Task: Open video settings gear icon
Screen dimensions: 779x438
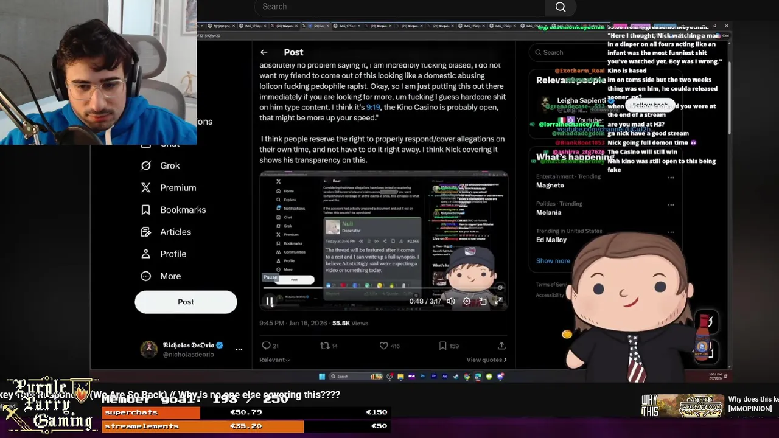Action: 467,301
